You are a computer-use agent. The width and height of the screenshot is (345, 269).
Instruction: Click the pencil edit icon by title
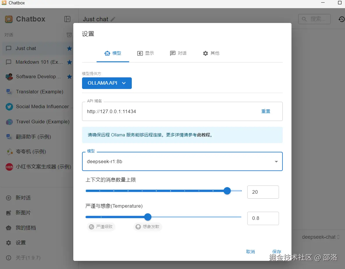coord(113,19)
